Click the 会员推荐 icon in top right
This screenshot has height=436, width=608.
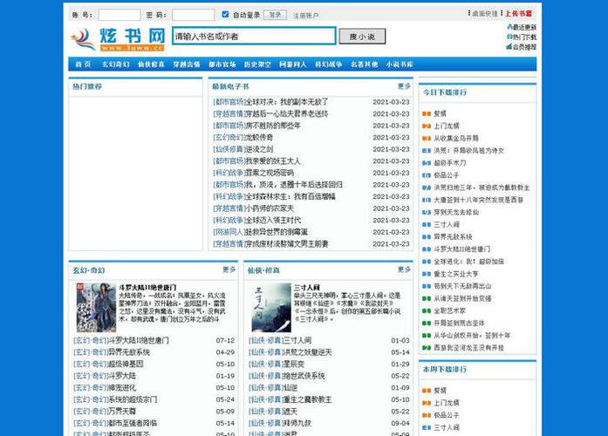[x=508, y=47]
